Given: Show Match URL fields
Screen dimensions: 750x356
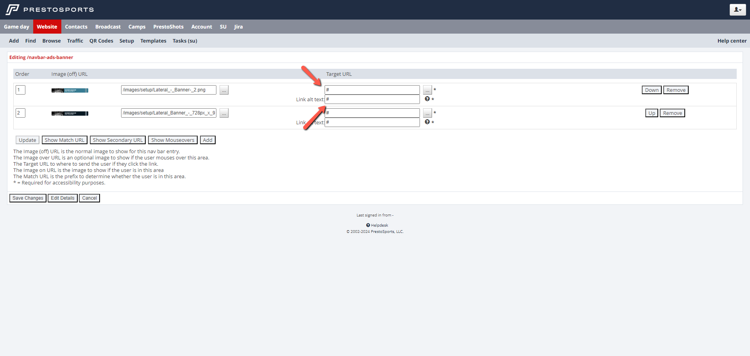Looking at the screenshot, I should click(64, 140).
